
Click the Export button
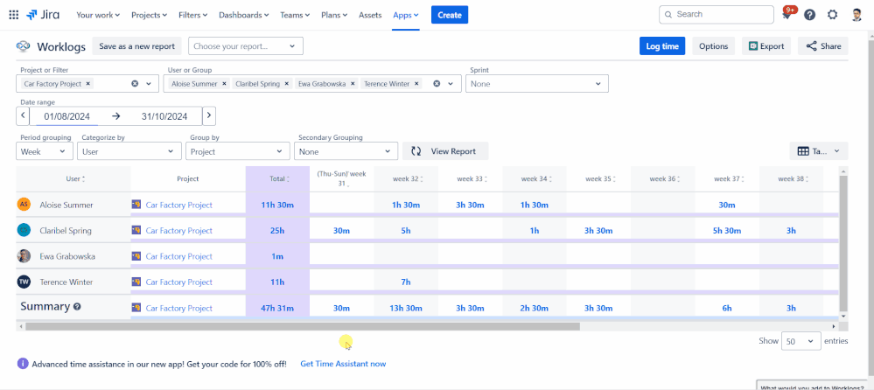[x=766, y=46]
